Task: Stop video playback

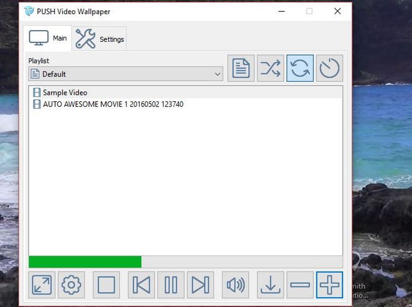Action: [106, 285]
